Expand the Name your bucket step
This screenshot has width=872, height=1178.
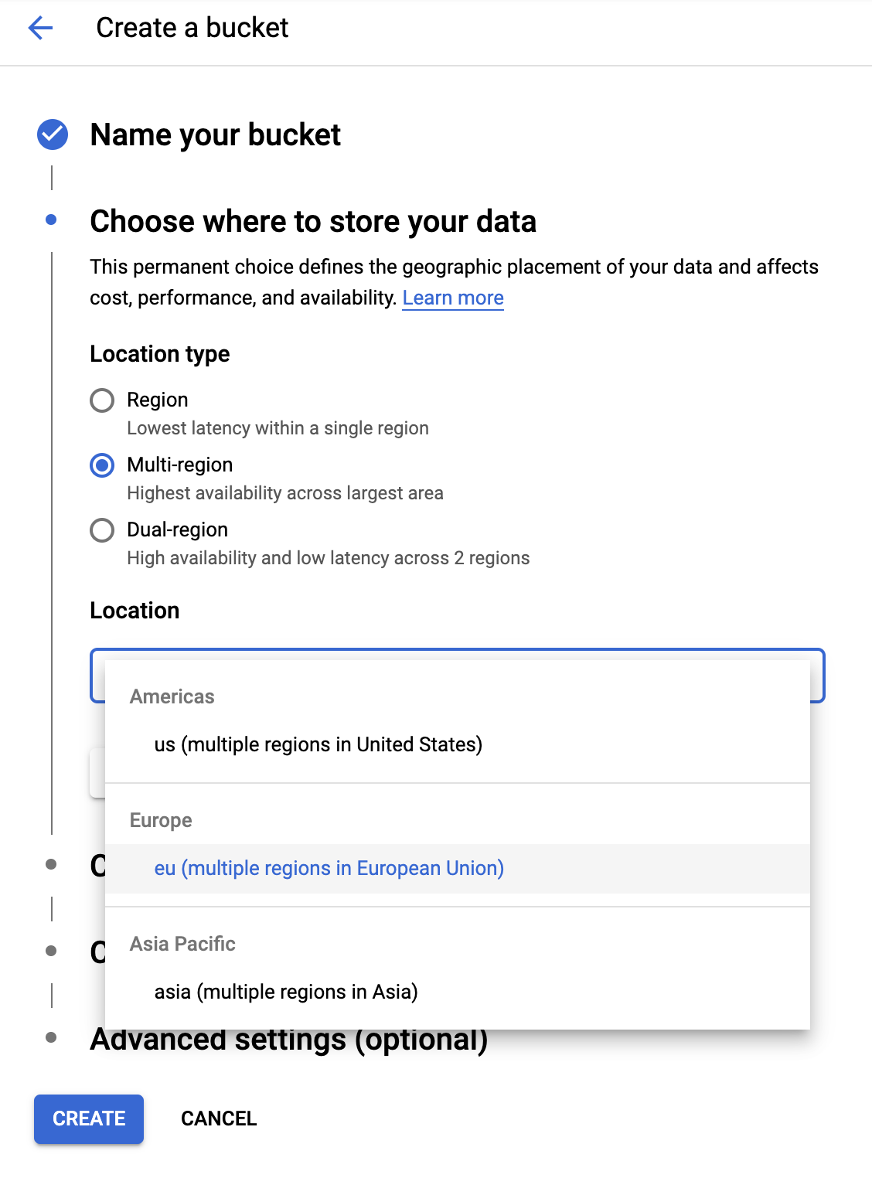(215, 135)
